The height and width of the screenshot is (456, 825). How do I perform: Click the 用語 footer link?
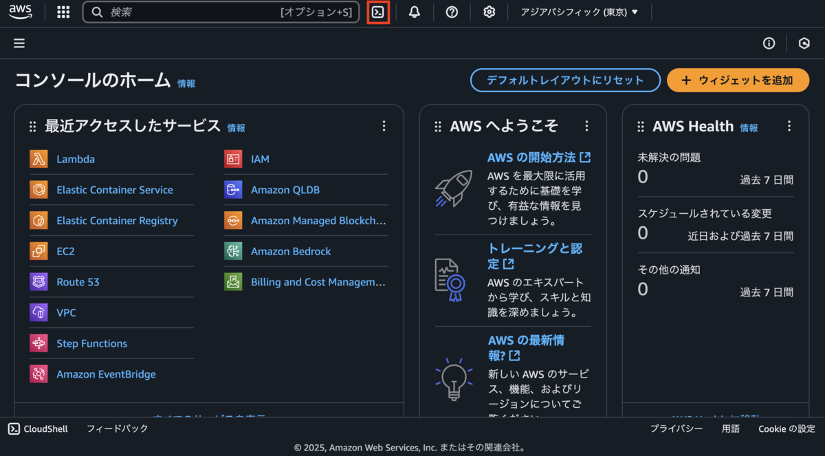tap(731, 428)
